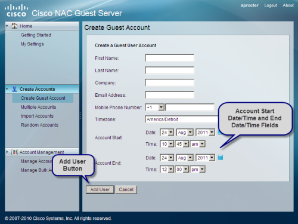Focus the Email Address input field
Viewport: 298px width, 224px height.
pyautogui.click(x=169, y=95)
